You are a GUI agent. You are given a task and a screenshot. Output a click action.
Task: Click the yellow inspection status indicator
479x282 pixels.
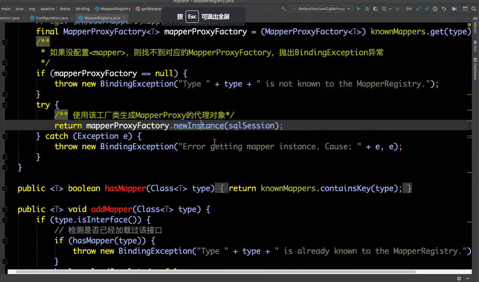coord(469,25)
